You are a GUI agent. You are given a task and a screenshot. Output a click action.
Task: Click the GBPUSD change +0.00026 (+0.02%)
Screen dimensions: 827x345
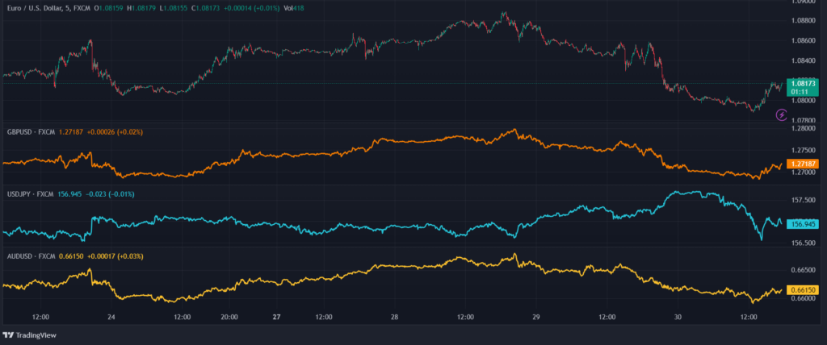116,131
